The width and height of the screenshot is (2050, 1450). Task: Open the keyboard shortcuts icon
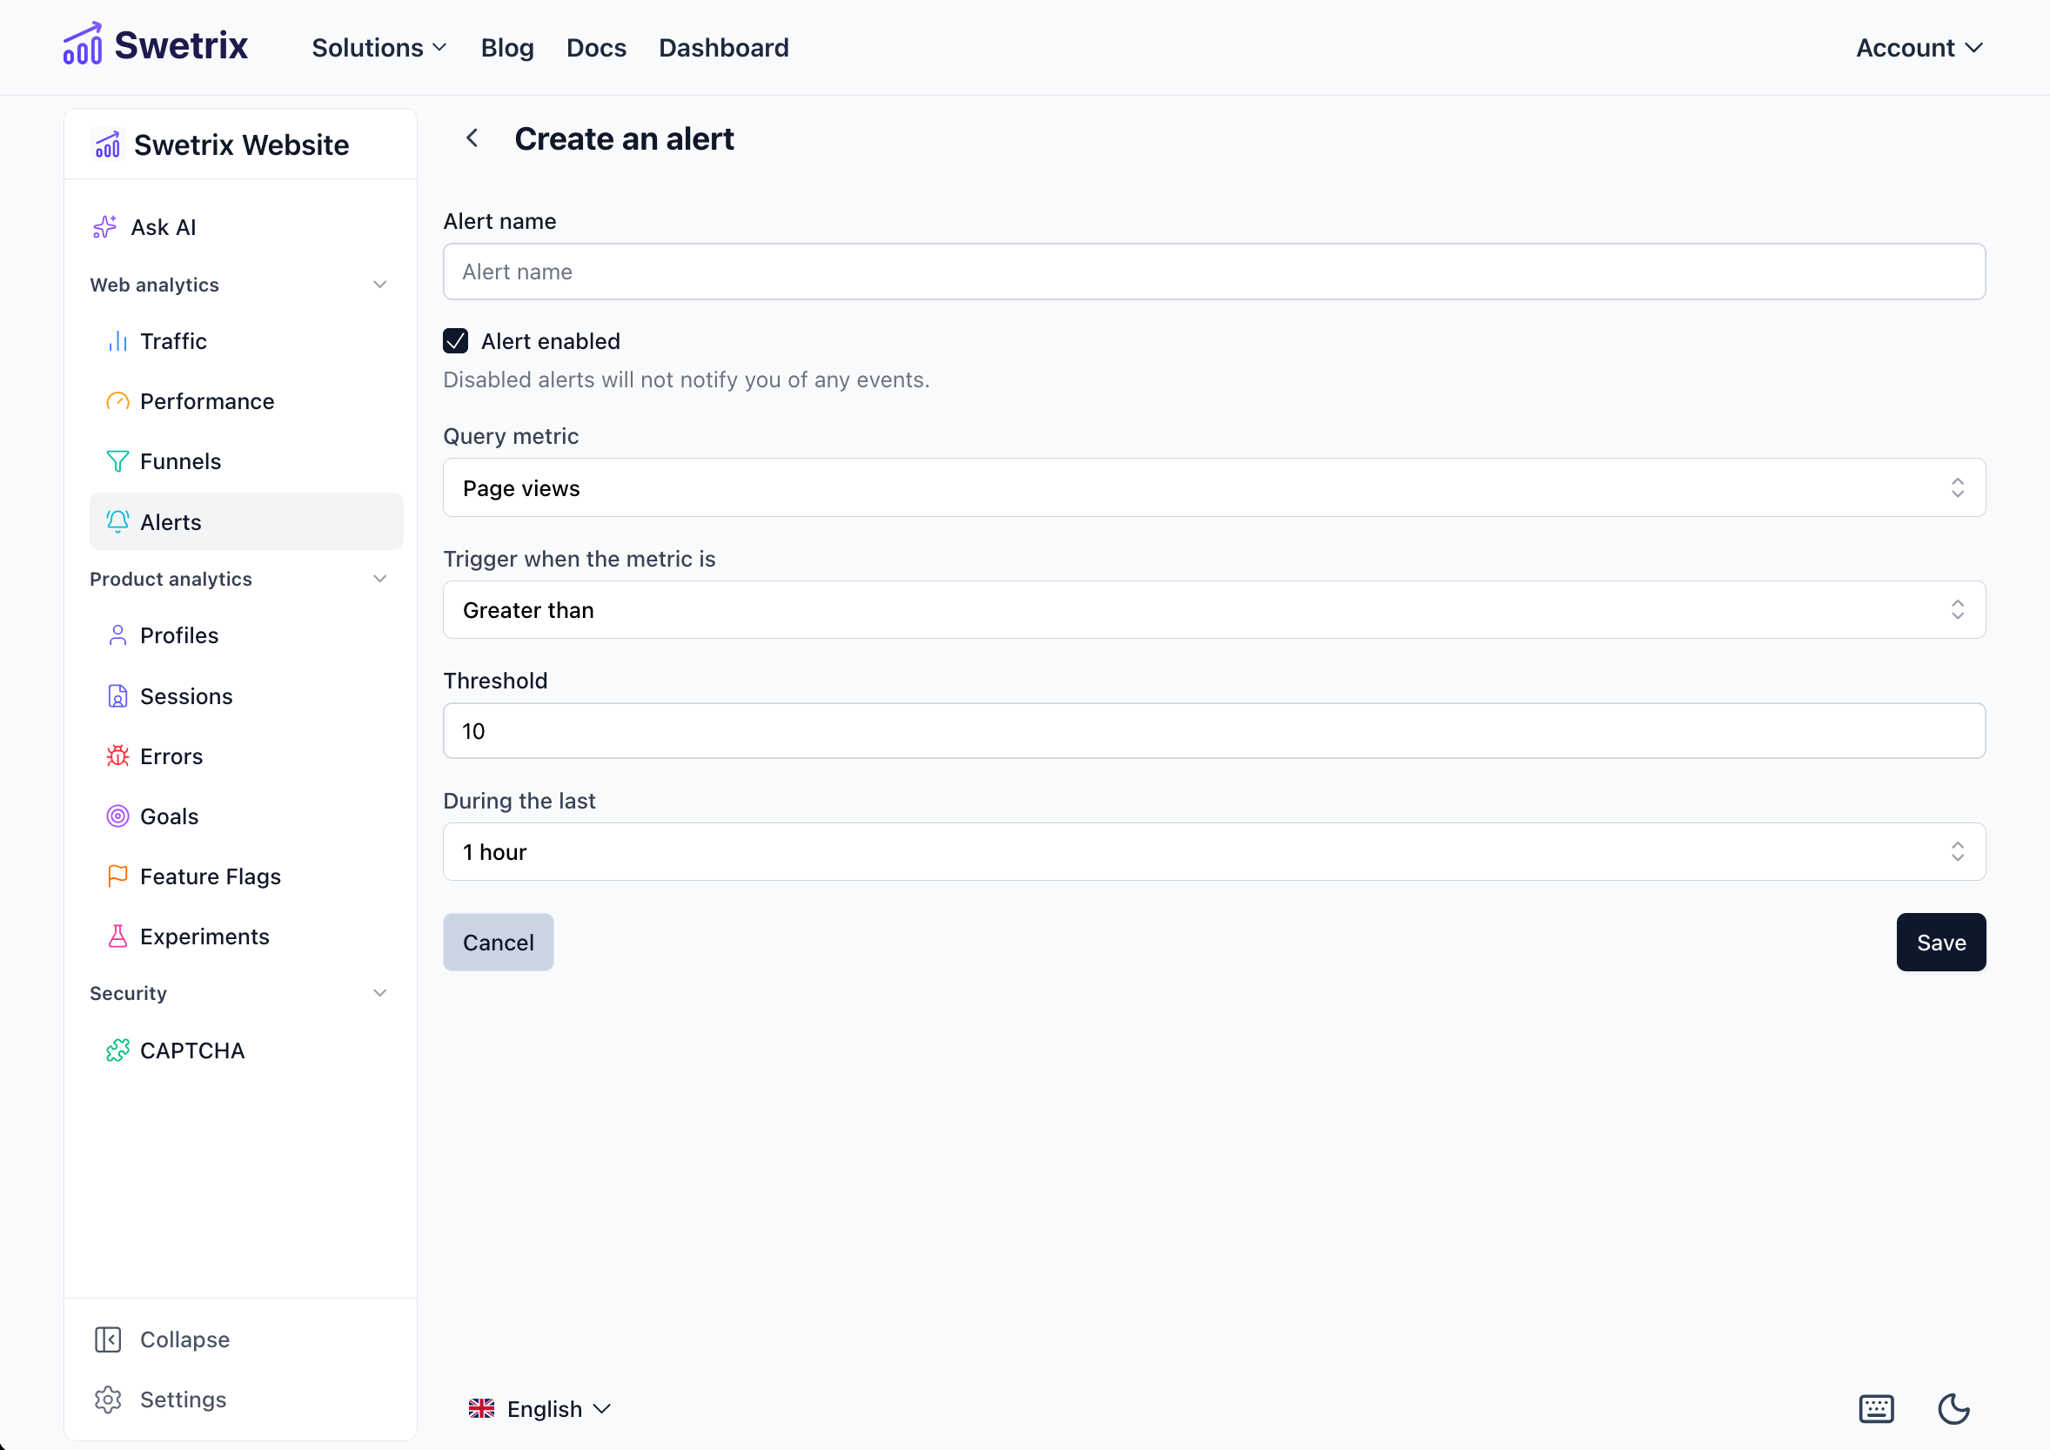[x=1876, y=1408]
